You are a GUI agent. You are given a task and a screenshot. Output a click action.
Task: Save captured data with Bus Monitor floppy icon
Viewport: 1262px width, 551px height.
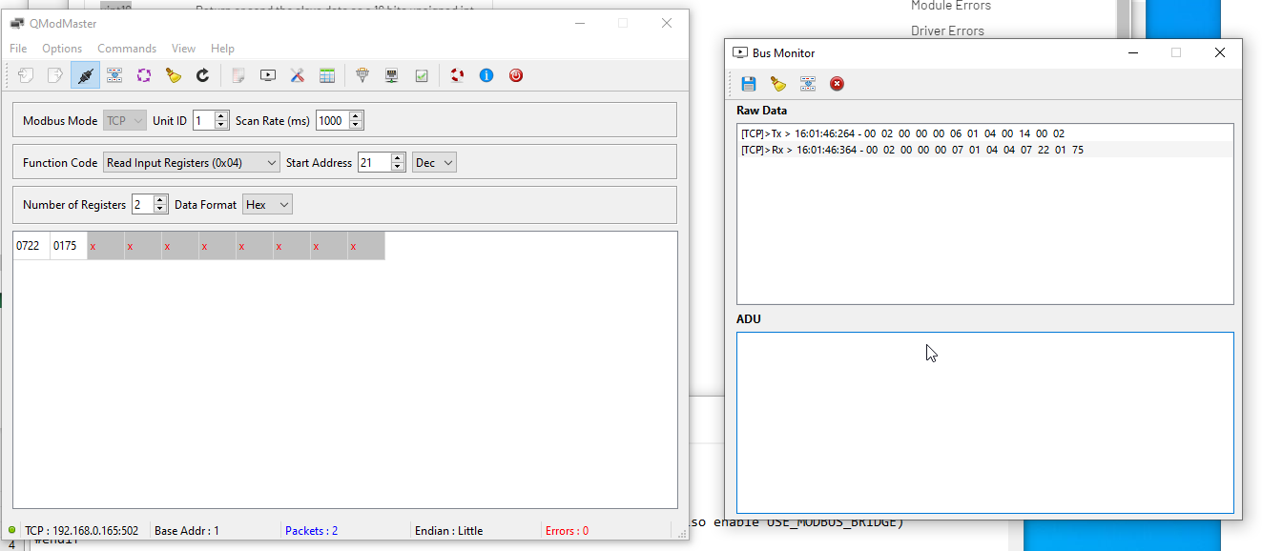(749, 84)
